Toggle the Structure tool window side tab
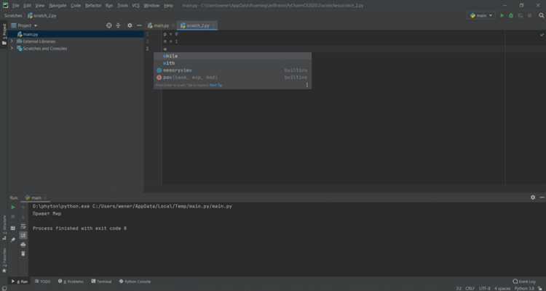Viewport: 546px width, 291px height. tap(4, 228)
